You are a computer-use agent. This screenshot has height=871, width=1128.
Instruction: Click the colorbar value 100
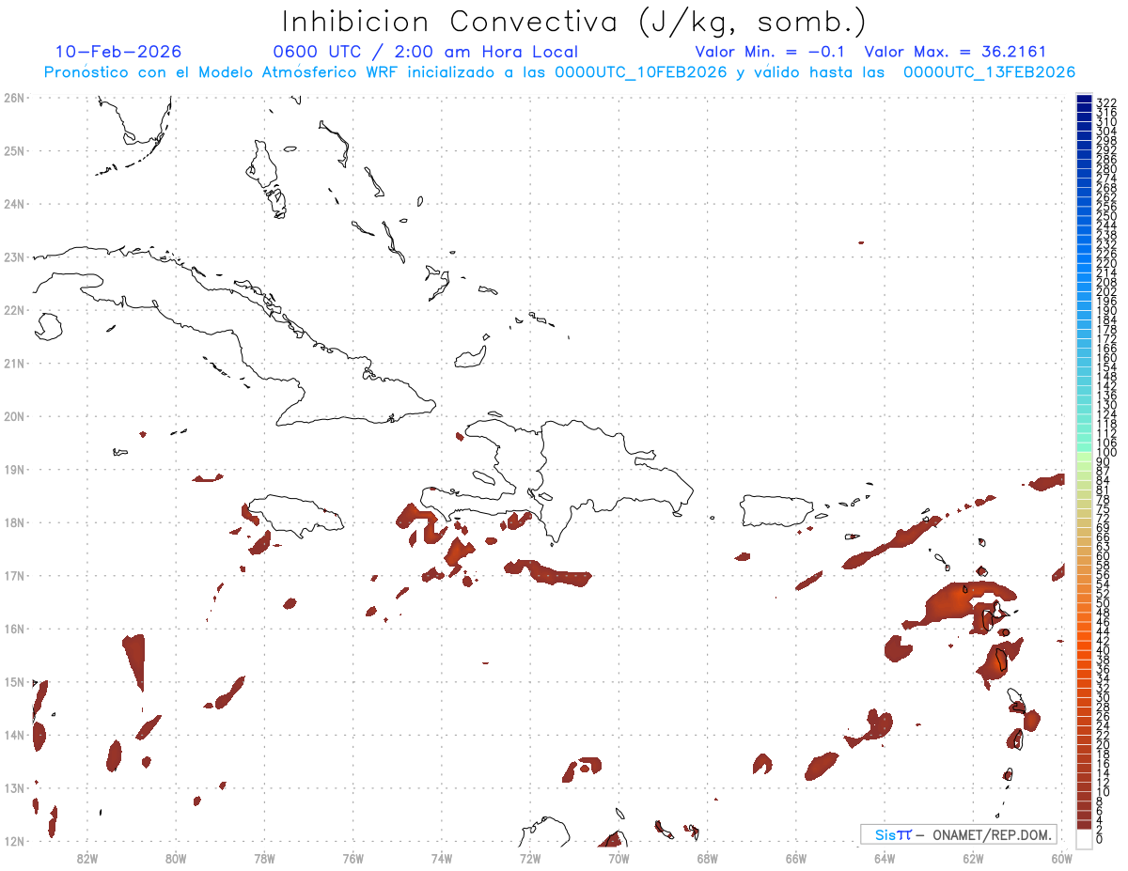[x=1106, y=453]
